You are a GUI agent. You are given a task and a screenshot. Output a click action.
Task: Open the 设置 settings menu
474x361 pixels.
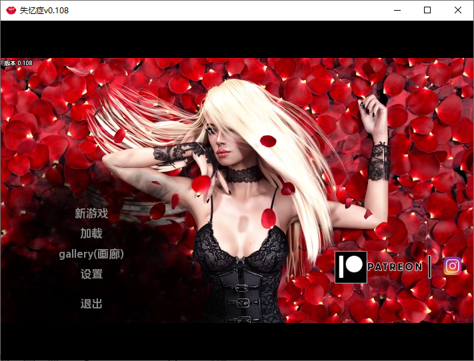click(x=91, y=274)
